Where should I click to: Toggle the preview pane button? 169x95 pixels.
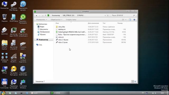[130, 20]
